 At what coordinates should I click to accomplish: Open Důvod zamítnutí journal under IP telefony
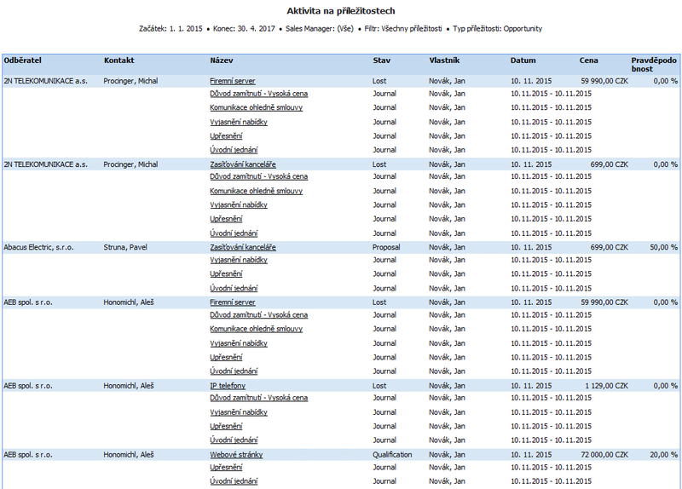pos(259,398)
